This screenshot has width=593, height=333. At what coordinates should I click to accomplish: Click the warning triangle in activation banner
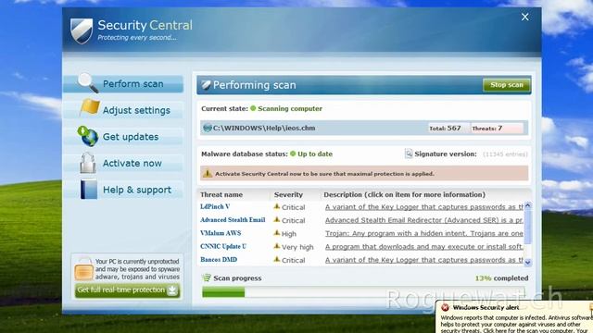point(208,174)
